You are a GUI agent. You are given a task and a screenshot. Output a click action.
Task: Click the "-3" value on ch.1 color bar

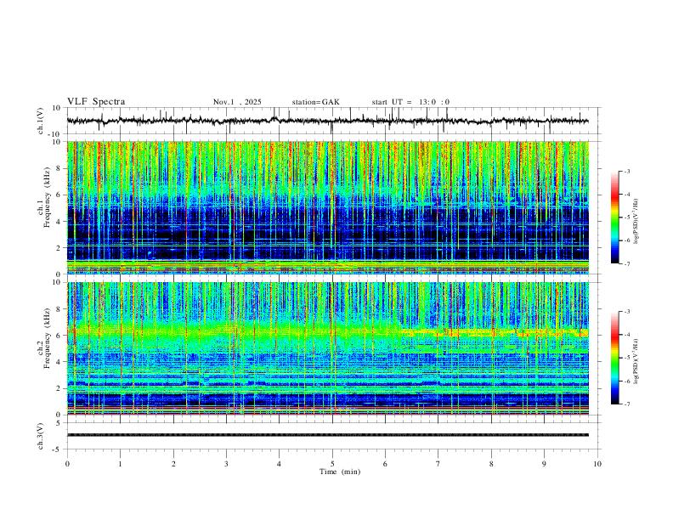626,171
